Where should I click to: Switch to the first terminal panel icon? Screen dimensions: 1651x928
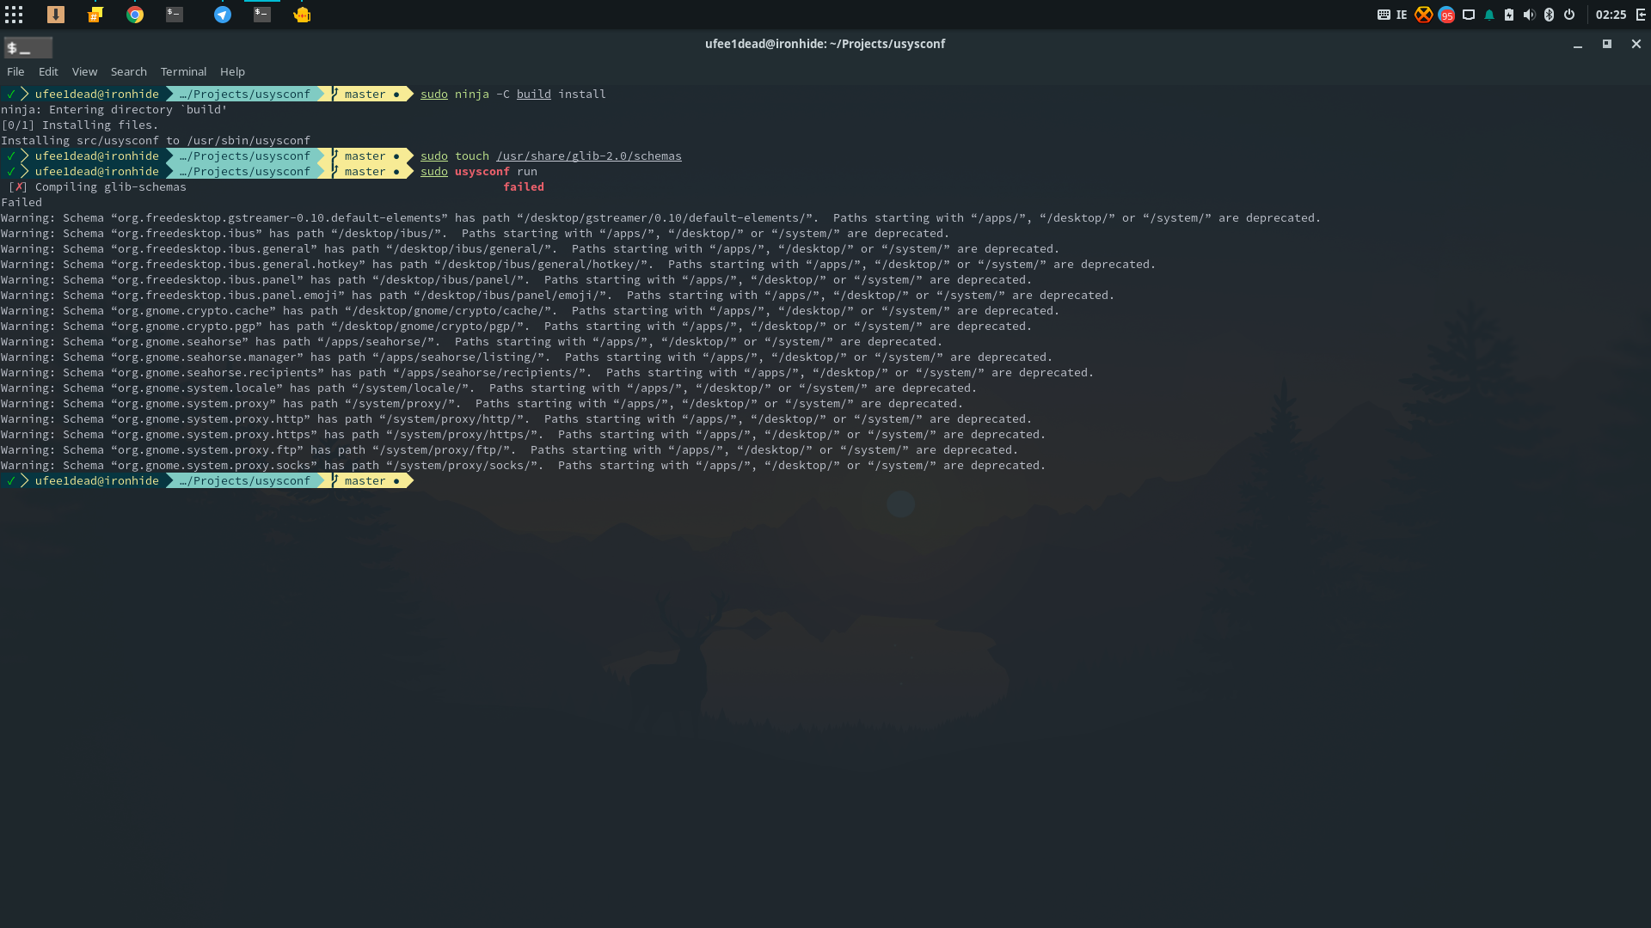[175, 15]
